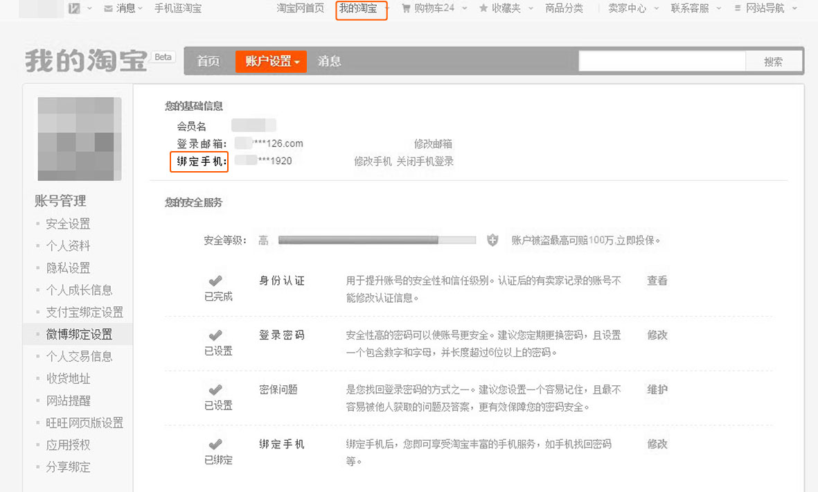Open 网站提醒 in sidebar
Screen dimensions: 818x492
68,401
